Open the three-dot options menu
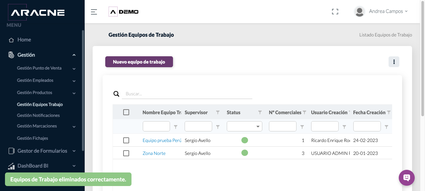The height and width of the screenshot is (191, 425). (394, 62)
